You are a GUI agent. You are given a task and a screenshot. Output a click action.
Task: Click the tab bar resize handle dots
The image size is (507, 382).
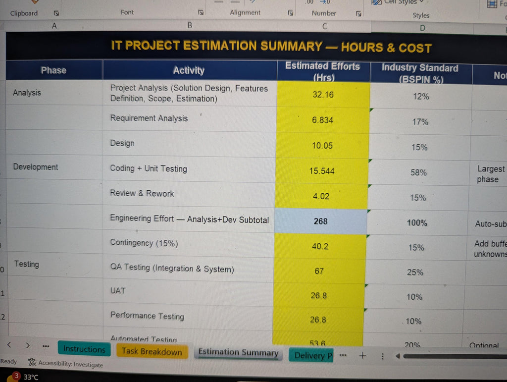pos(383,356)
